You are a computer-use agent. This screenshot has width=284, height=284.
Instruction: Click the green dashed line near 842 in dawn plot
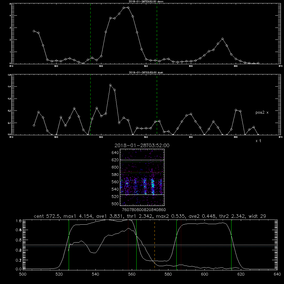157,34
